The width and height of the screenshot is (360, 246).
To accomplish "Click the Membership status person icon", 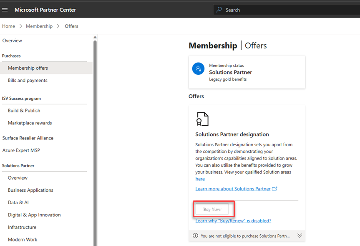I will pos(198,68).
